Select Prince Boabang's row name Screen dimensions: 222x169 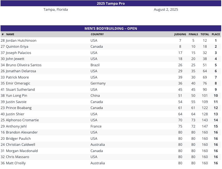(x=19, y=108)
